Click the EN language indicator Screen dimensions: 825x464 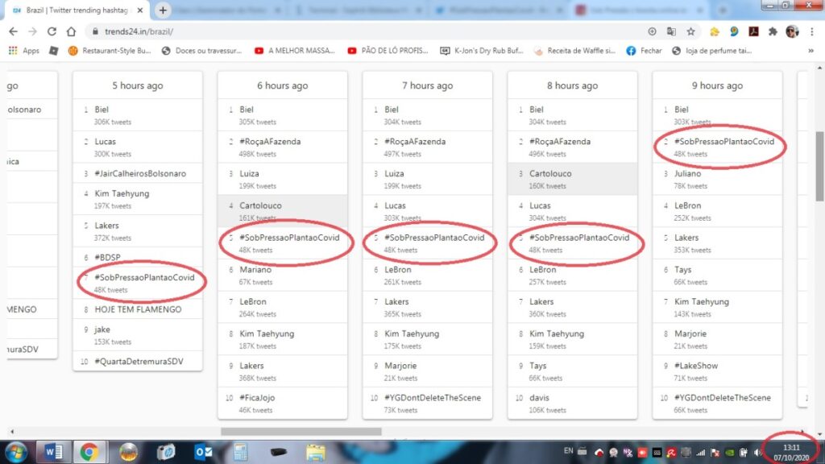click(x=568, y=451)
